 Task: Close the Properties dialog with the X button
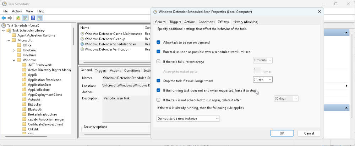[x=319, y=12]
